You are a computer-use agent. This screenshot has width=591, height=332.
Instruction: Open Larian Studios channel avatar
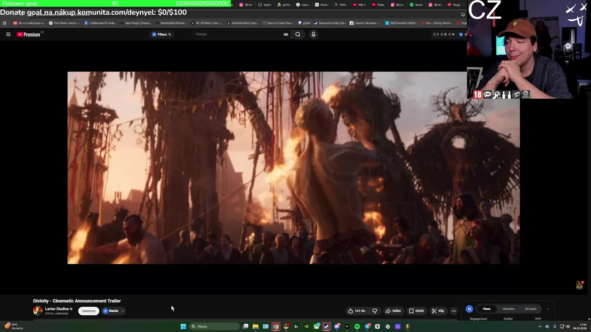click(x=38, y=311)
